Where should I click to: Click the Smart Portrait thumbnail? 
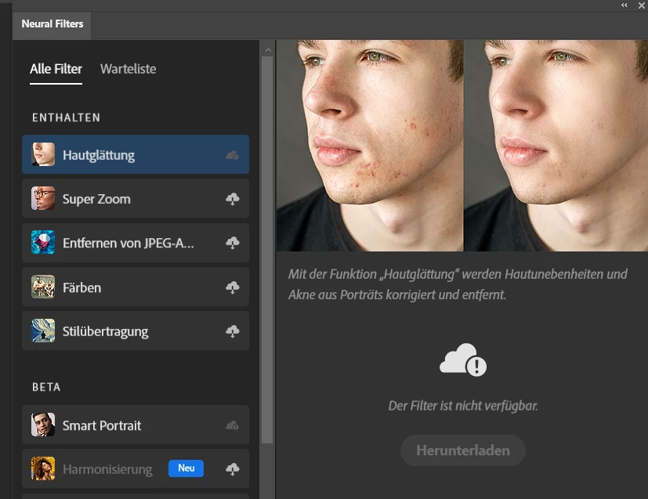point(43,425)
